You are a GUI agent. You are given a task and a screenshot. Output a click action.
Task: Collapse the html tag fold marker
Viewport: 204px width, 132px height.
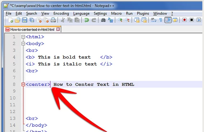click(23, 37)
